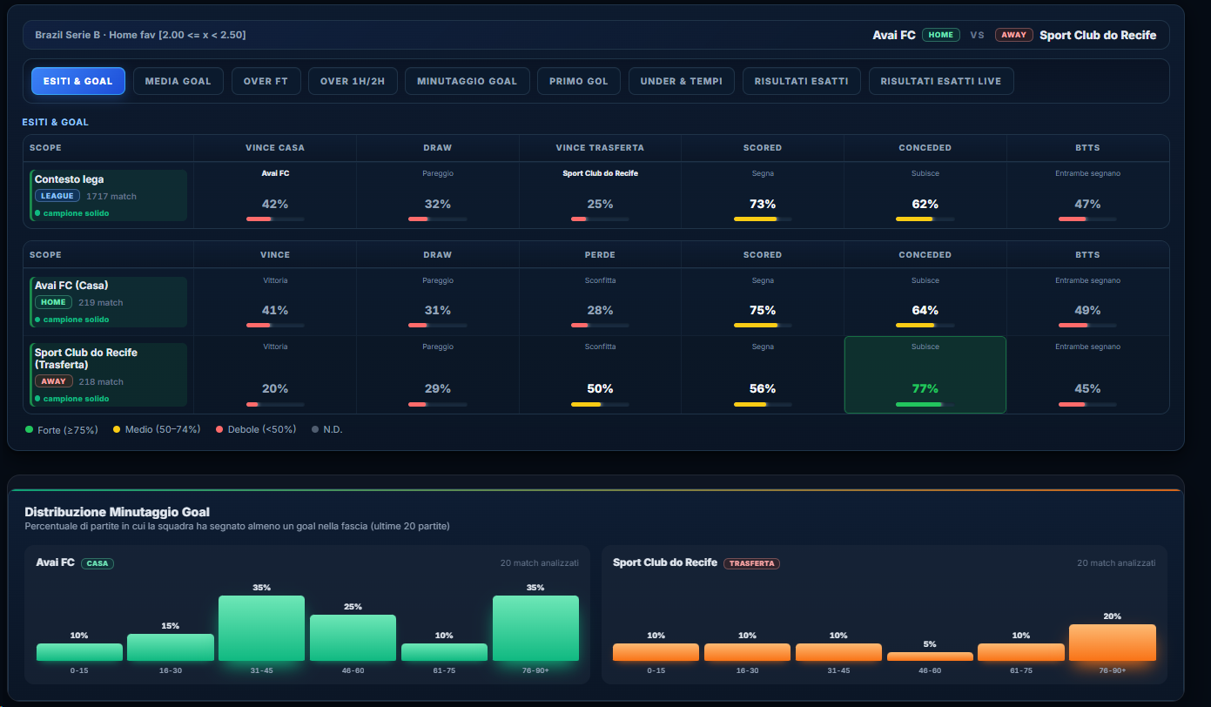Click the 32% Pareggio league value
Screen dimensions: 1211x707
pos(438,204)
